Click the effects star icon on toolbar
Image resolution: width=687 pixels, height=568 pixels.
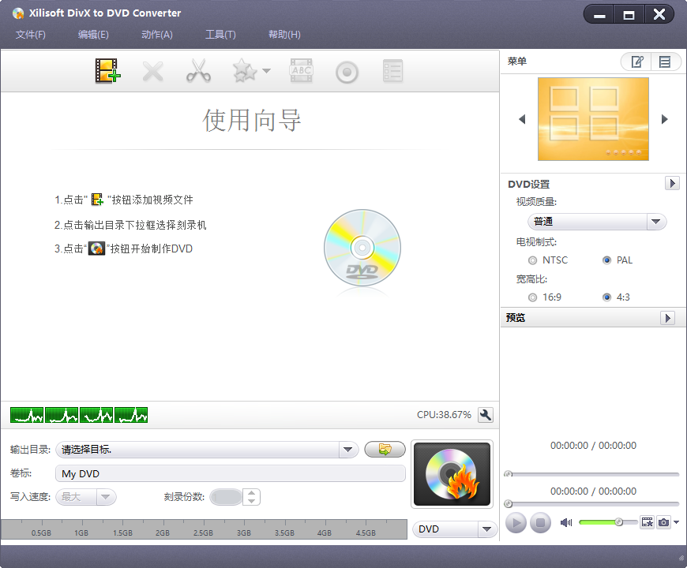pos(245,71)
